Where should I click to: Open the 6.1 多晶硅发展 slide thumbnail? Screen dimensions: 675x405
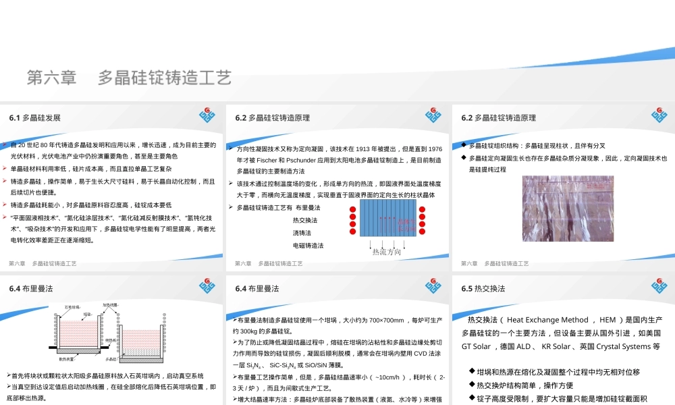pos(111,188)
